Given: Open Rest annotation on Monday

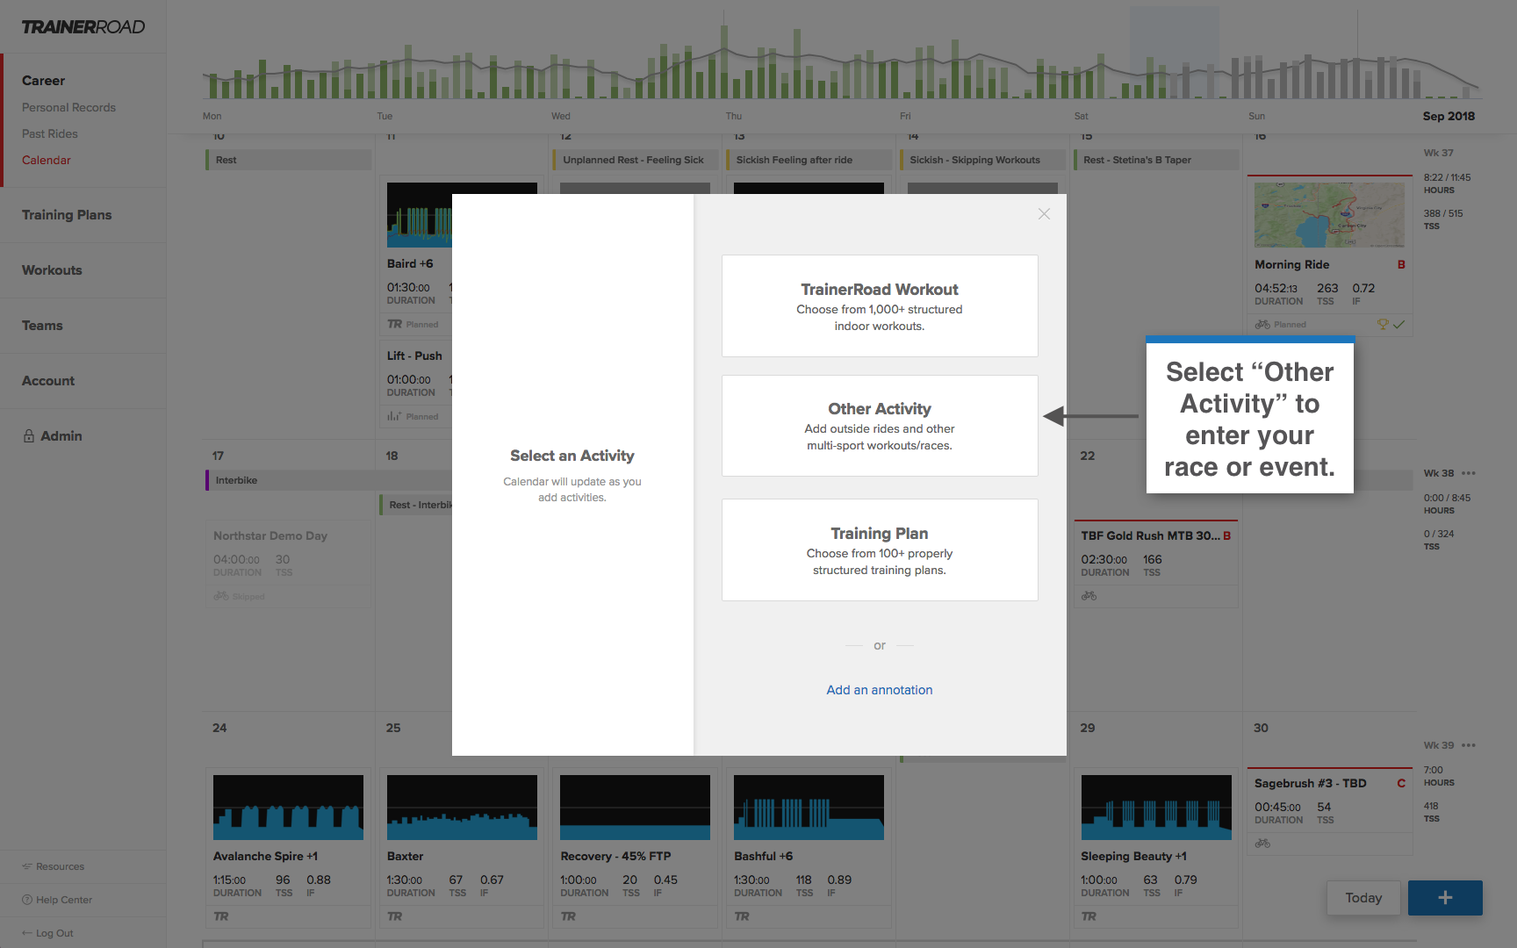Looking at the screenshot, I should click(x=288, y=160).
